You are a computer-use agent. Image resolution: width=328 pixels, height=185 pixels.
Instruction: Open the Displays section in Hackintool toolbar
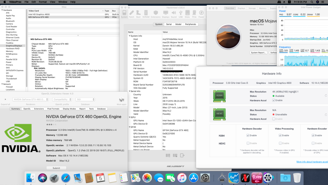click(x=166, y=14)
